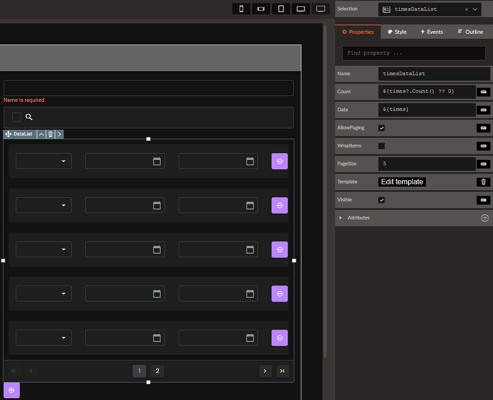The height and width of the screenshot is (400, 493).
Task: Open fifth row's first date picker calendar
Action: [156, 338]
